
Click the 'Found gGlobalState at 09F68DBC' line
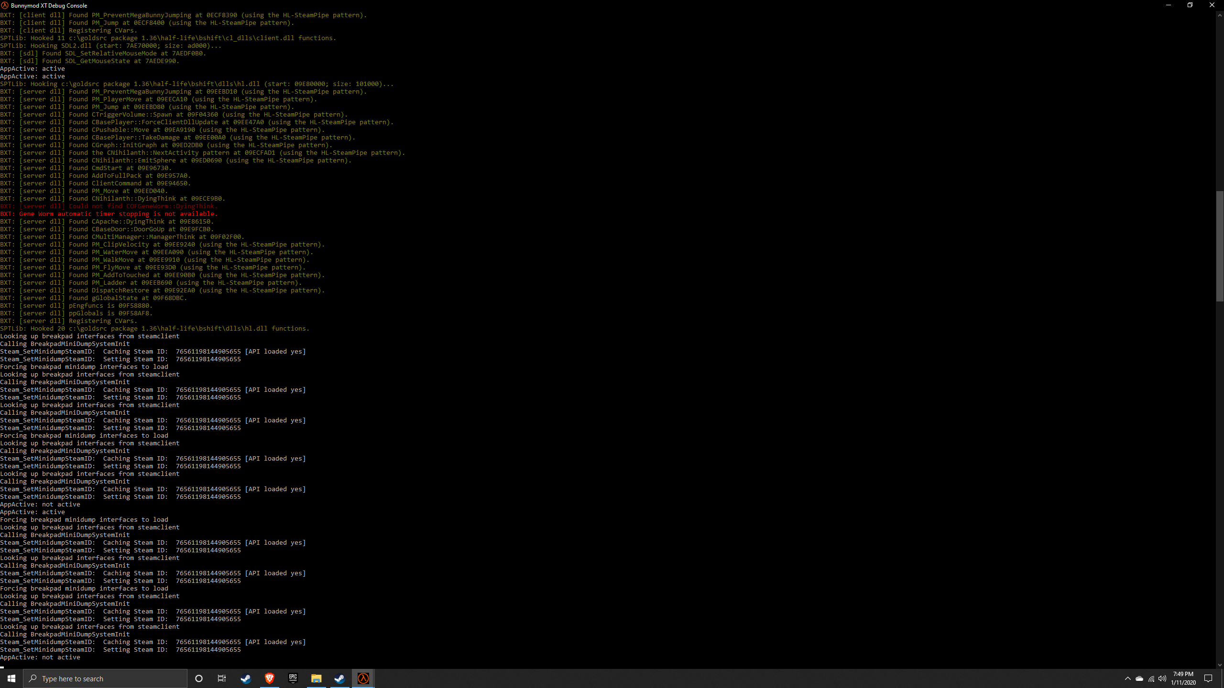point(94,298)
